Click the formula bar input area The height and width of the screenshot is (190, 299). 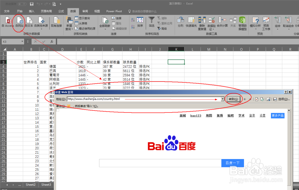pyautogui.click(x=178, y=41)
